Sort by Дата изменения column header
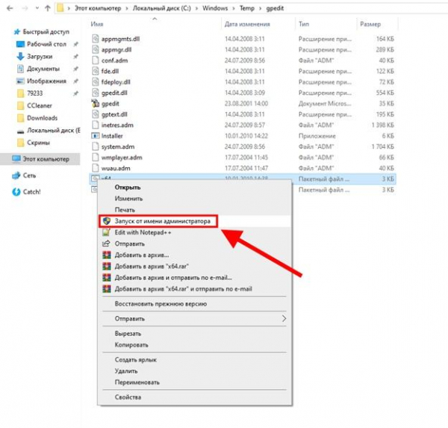Image resolution: width=448 pixels, height=428 pixels. coord(247,24)
